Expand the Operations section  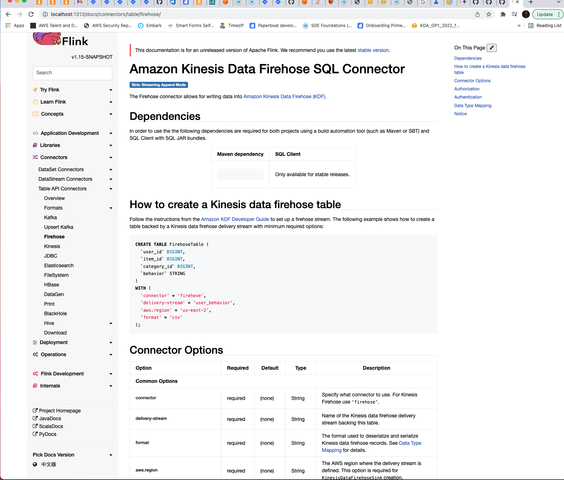(73, 354)
